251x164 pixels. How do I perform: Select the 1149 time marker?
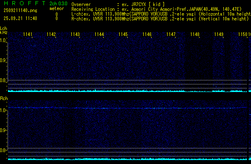219,35
